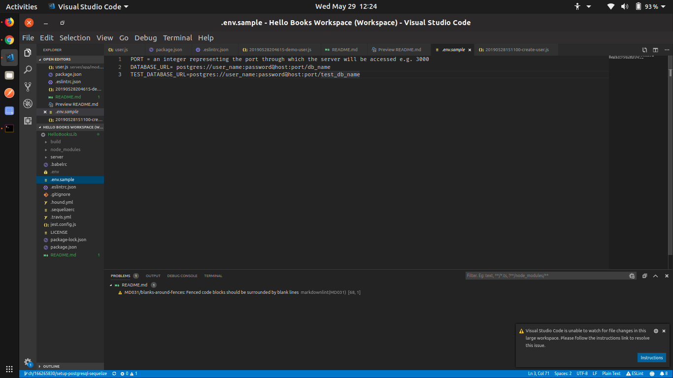Expand the Outline section
The width and height of the screenshot is (673, 378).
pyautogui.click(x=70, y=366)
